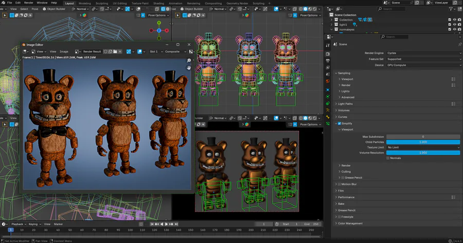Viewport: 463px width, 243px height.
Task: Untick the Collection row exclude checkbox
Action: click(450, 20)
